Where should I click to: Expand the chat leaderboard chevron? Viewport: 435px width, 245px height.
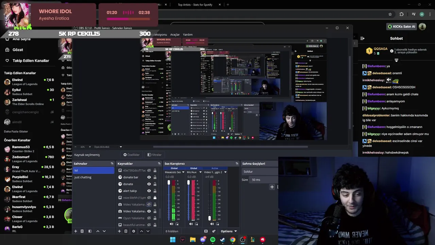pos(396,60)
